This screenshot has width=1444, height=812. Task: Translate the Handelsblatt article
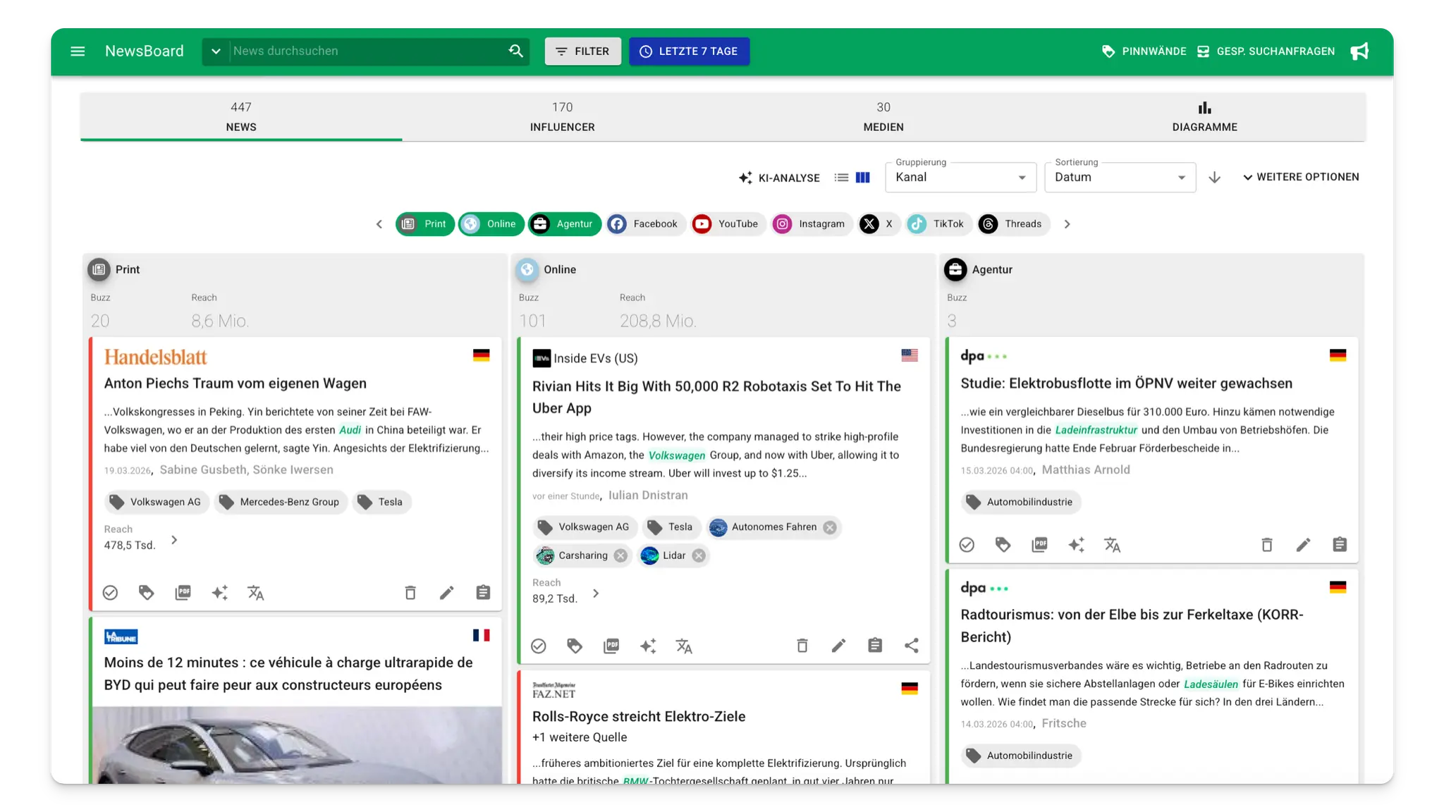click(256, 593)
